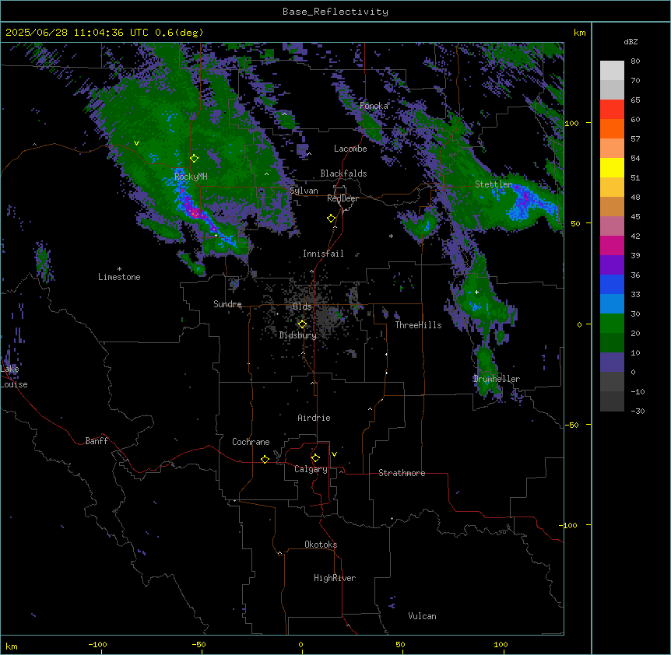The width and height of the screenshot is (671, 655).
Task: Select the purple 36-39 dBZ legend swatch
Action: [x=612, y=265]
